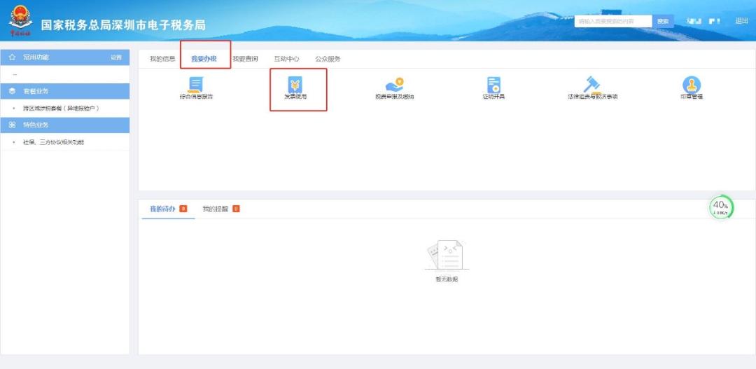This screenshot has height=369, width=756.
Task: Click the 特色业务 header icon
Action: (12, 125)
